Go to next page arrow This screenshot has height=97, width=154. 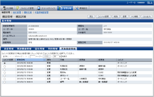tap(23, 56)
